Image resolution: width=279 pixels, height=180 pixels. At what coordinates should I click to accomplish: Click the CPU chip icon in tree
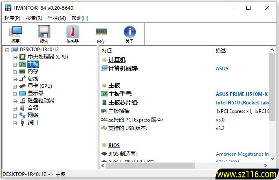[22, 57]
